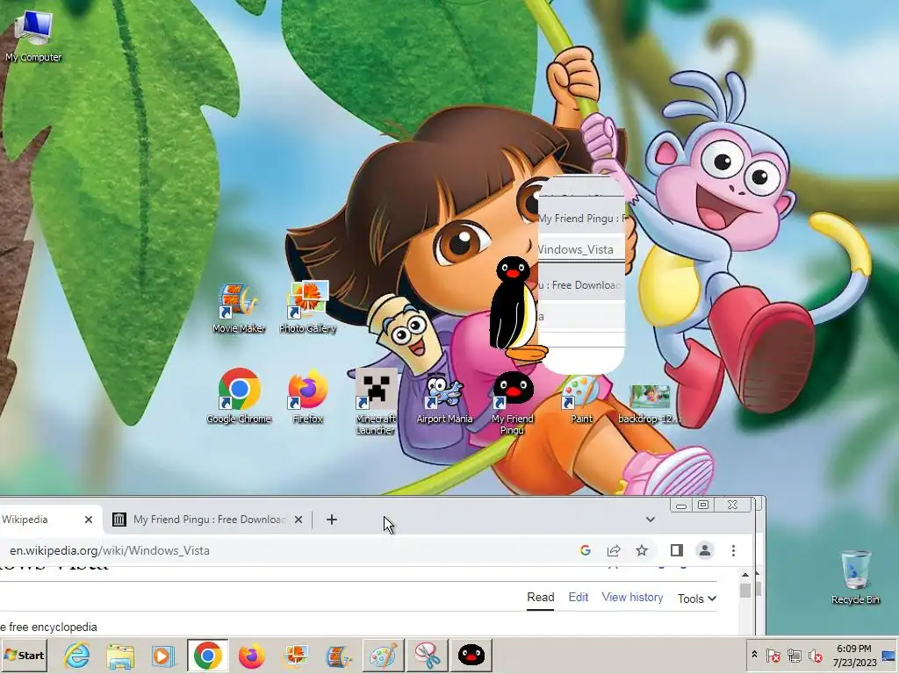The height and width of the screenshot is (674, 899).
Task: Click the network status tray icon
Action: point(794,655)
